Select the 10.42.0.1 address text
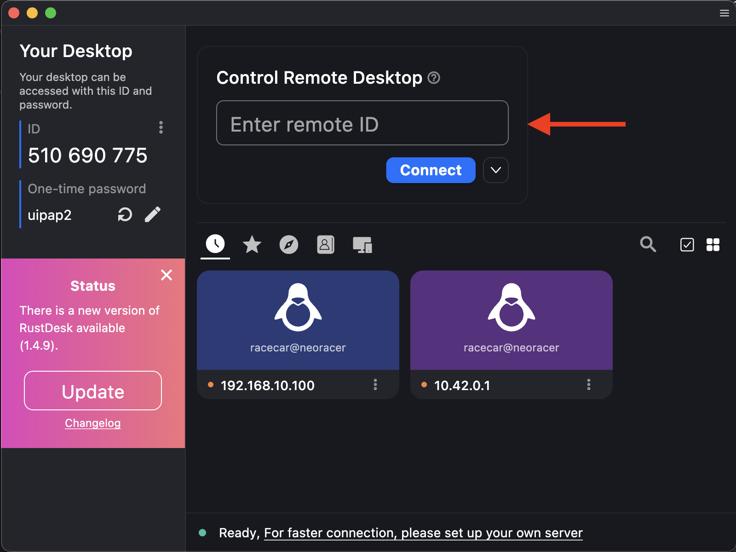The image size is (736, 552). pos(462,385)
